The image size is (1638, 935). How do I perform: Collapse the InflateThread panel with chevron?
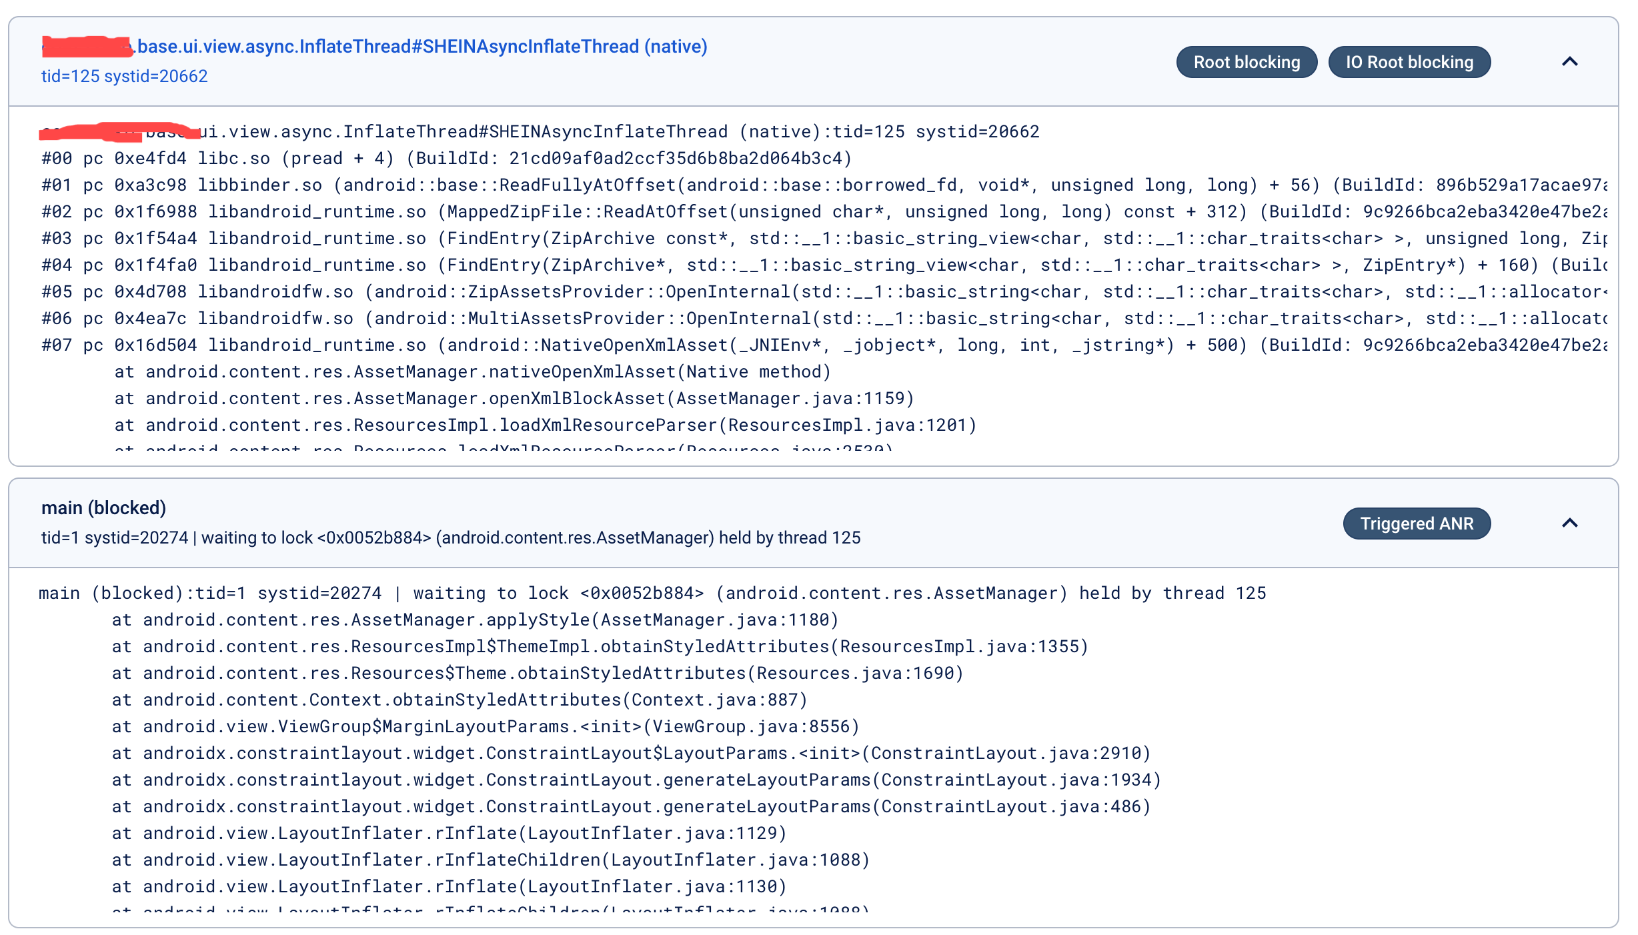pos(1569,62)
